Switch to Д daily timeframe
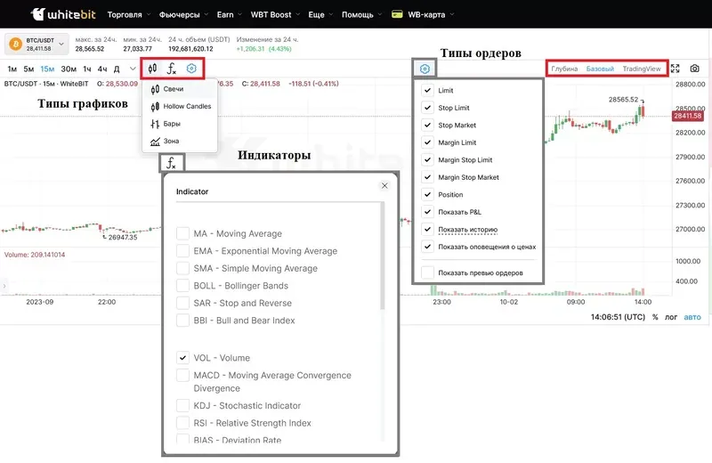712x463 pixels. coord(117,69)
